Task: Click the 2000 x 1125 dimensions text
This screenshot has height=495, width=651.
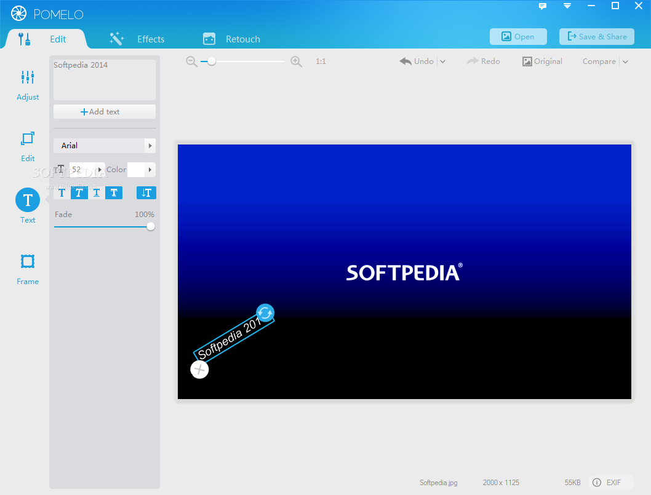Action: (x=501, y=483)
